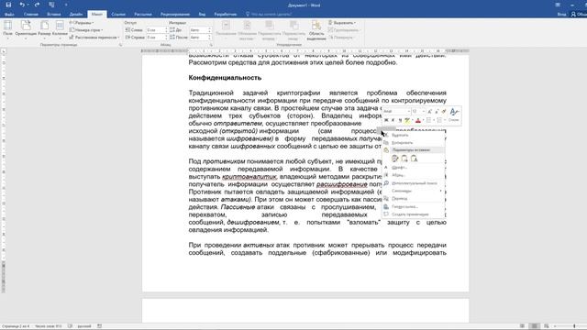Image resolution: width=587 pixels, height=330 pixels.
Task: Click mini toolbar decrease font size icon
Action: pos(437,112)
